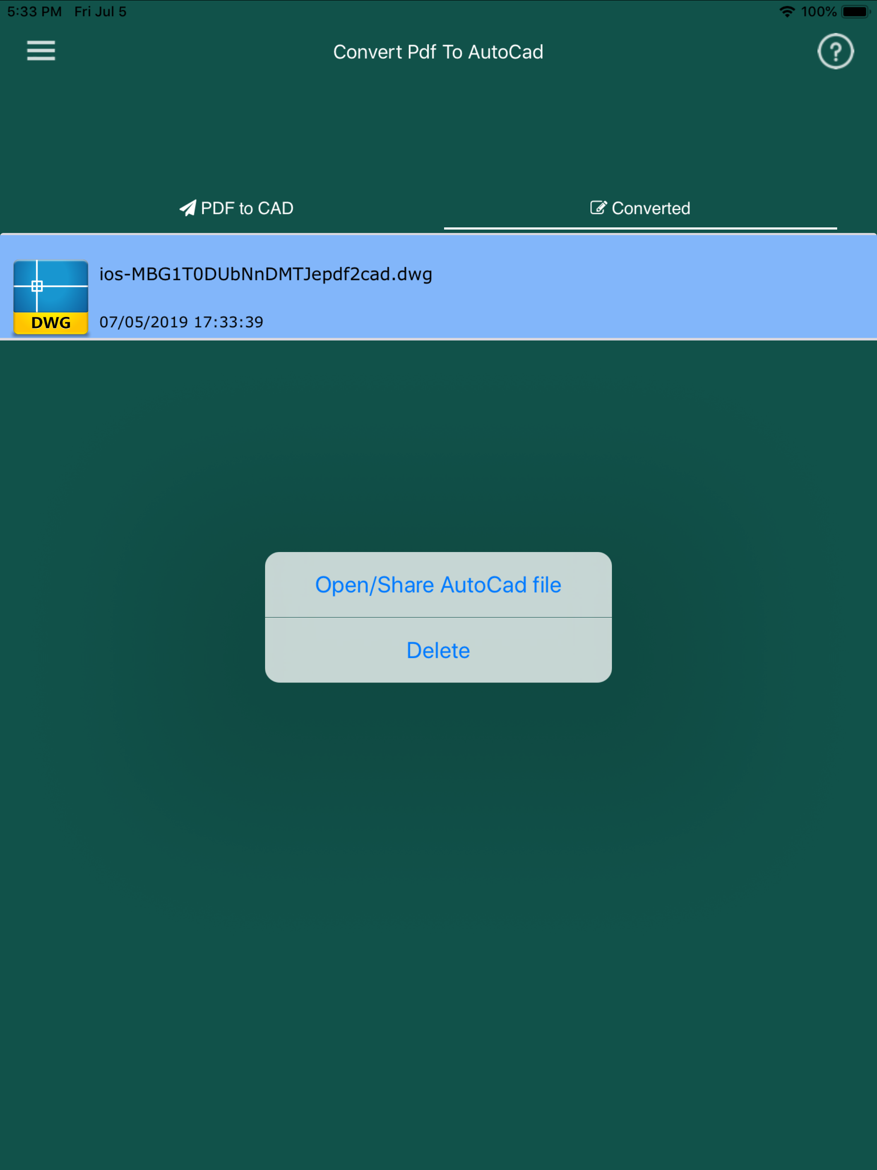Open the hamburger menu
Screen dimensions: 877x1170
point(41,51)
